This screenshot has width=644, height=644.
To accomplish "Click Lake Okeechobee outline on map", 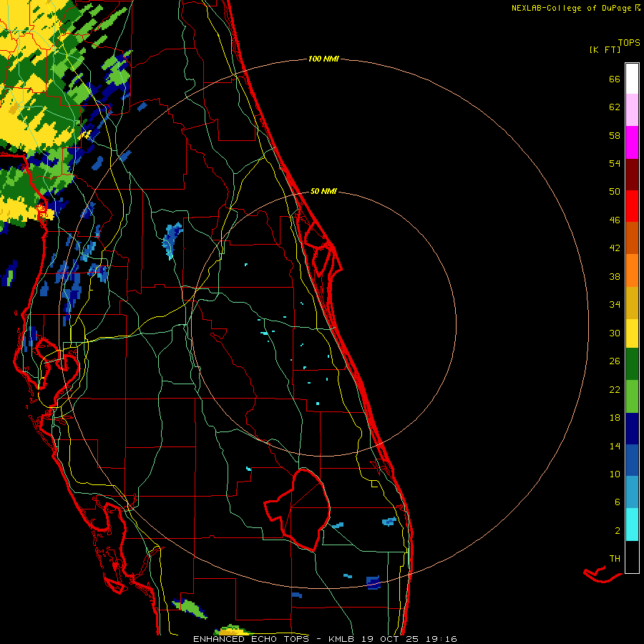I will pos(298,509).
